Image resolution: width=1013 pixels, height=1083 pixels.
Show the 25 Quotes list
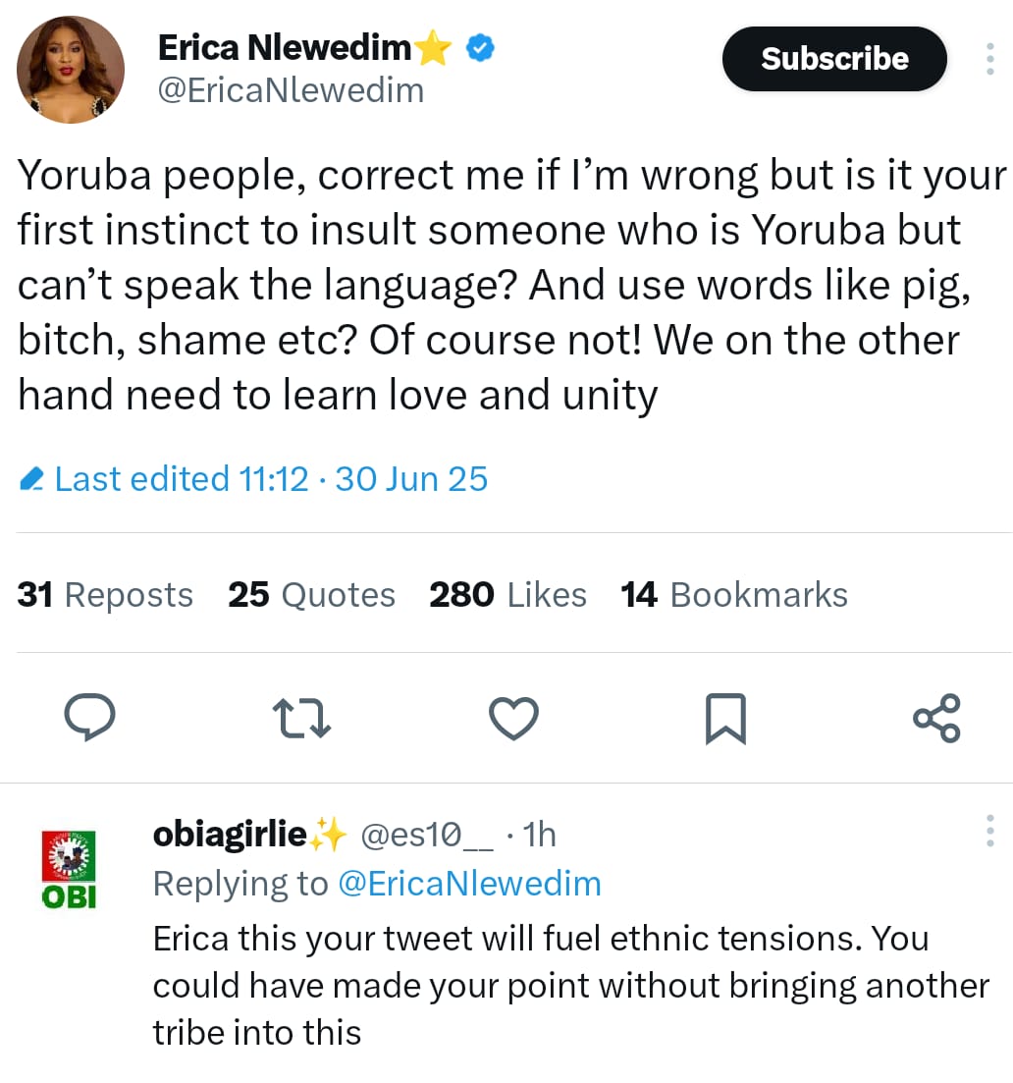(x=311, y=595)
